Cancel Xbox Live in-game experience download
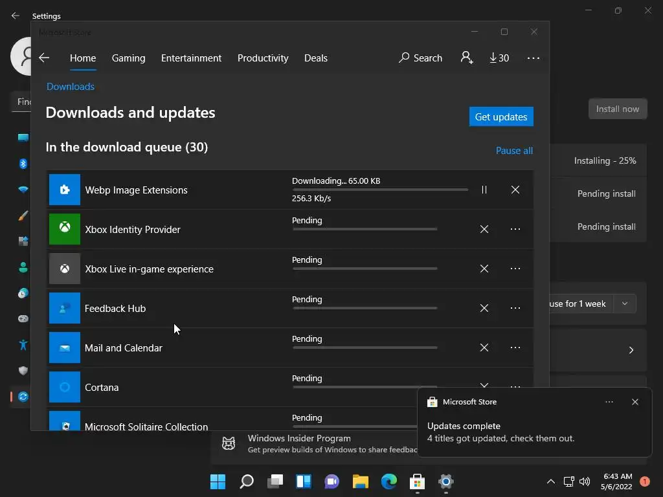Image resolution: width=663 pixels, height=497 pixels. tap(484, 269)
